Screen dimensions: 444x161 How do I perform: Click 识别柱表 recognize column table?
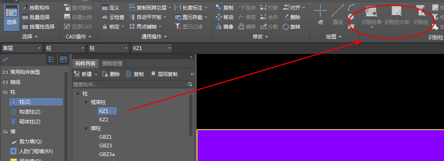pyautogui.click(x=371, y=17)
